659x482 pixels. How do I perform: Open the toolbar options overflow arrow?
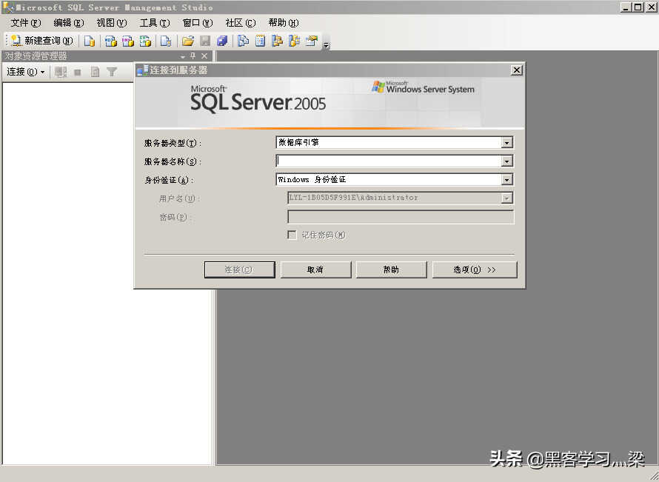[326, 44]
